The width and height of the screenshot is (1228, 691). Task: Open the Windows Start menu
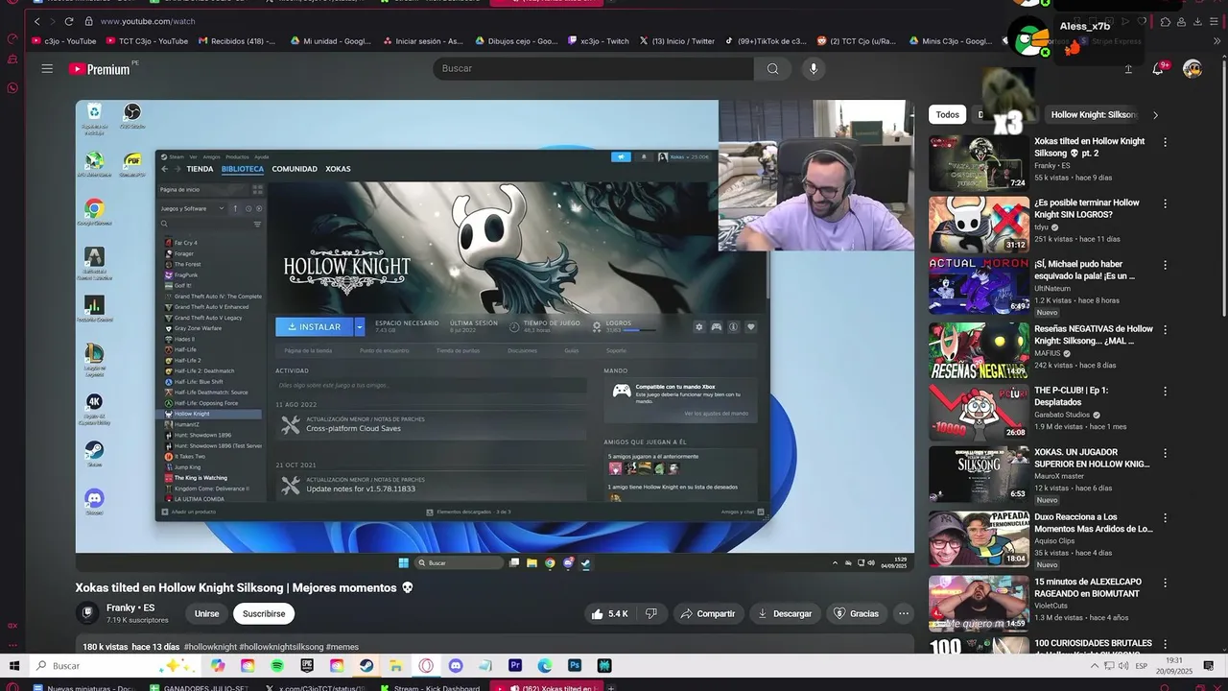coord(14,665)
